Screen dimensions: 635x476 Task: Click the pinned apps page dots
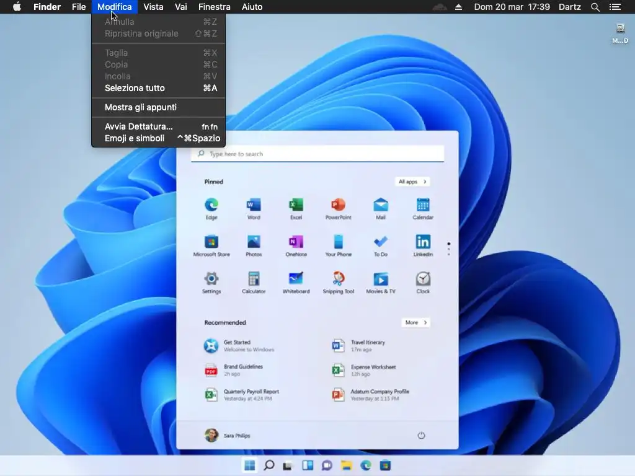449,249
